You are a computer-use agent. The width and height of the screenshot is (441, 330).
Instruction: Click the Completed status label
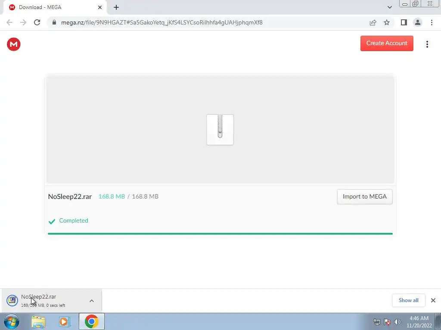(x=74, y=220)
